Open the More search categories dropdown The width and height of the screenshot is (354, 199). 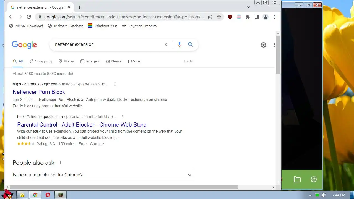[x=134, y=61]
